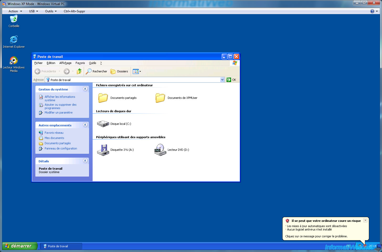Collapse the Autres emplacements panel
382x252 pixels.
pyautogui.click(x=85, y=125)
